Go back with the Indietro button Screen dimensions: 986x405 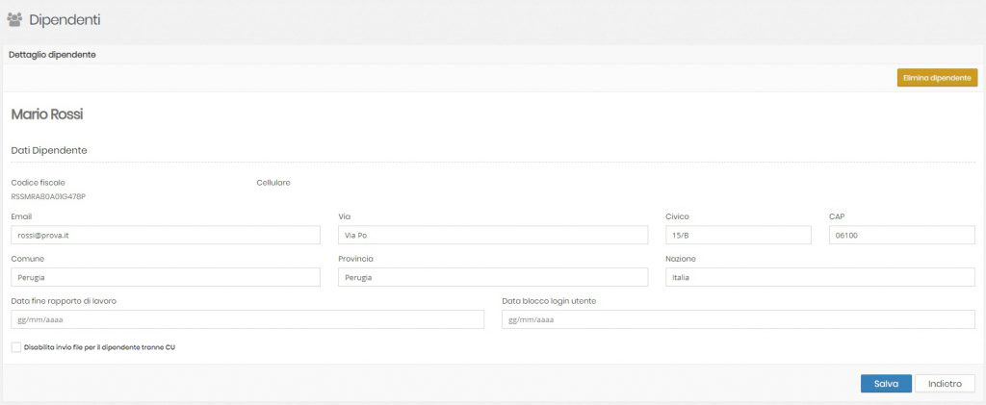point(945,383)
